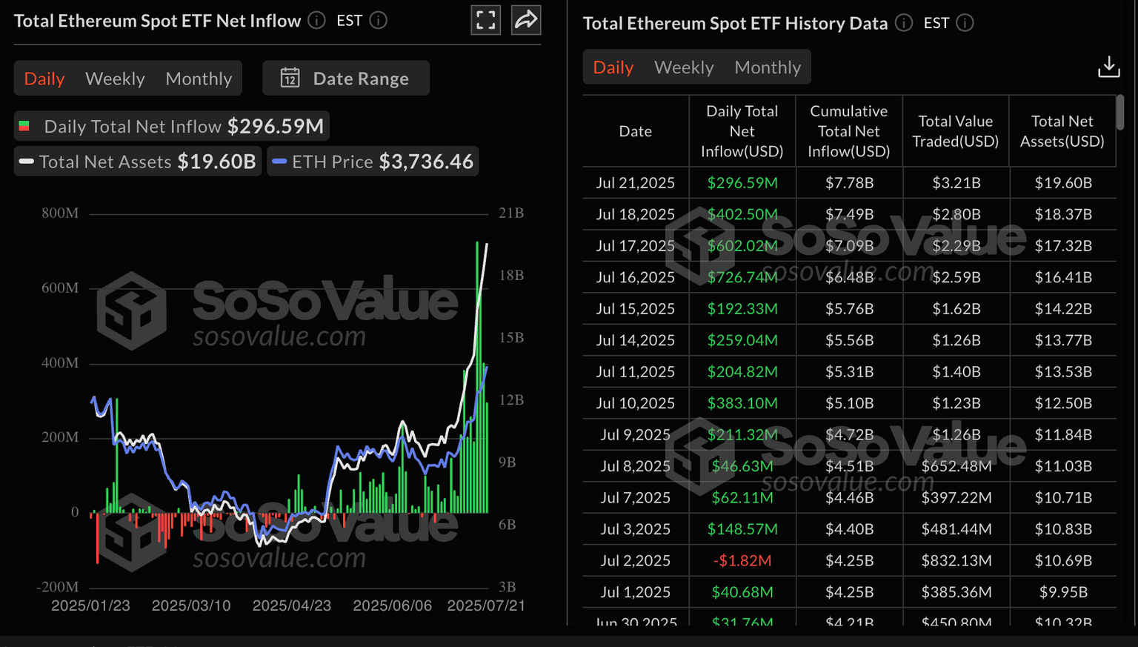Select Daily tab in history table
This screenshot has height=647, width=1138.
click(x=613, y=67)
